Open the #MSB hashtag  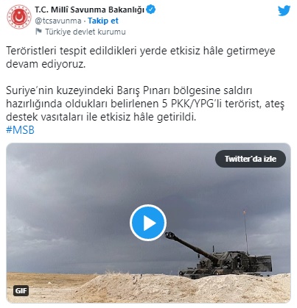point(20,130)
